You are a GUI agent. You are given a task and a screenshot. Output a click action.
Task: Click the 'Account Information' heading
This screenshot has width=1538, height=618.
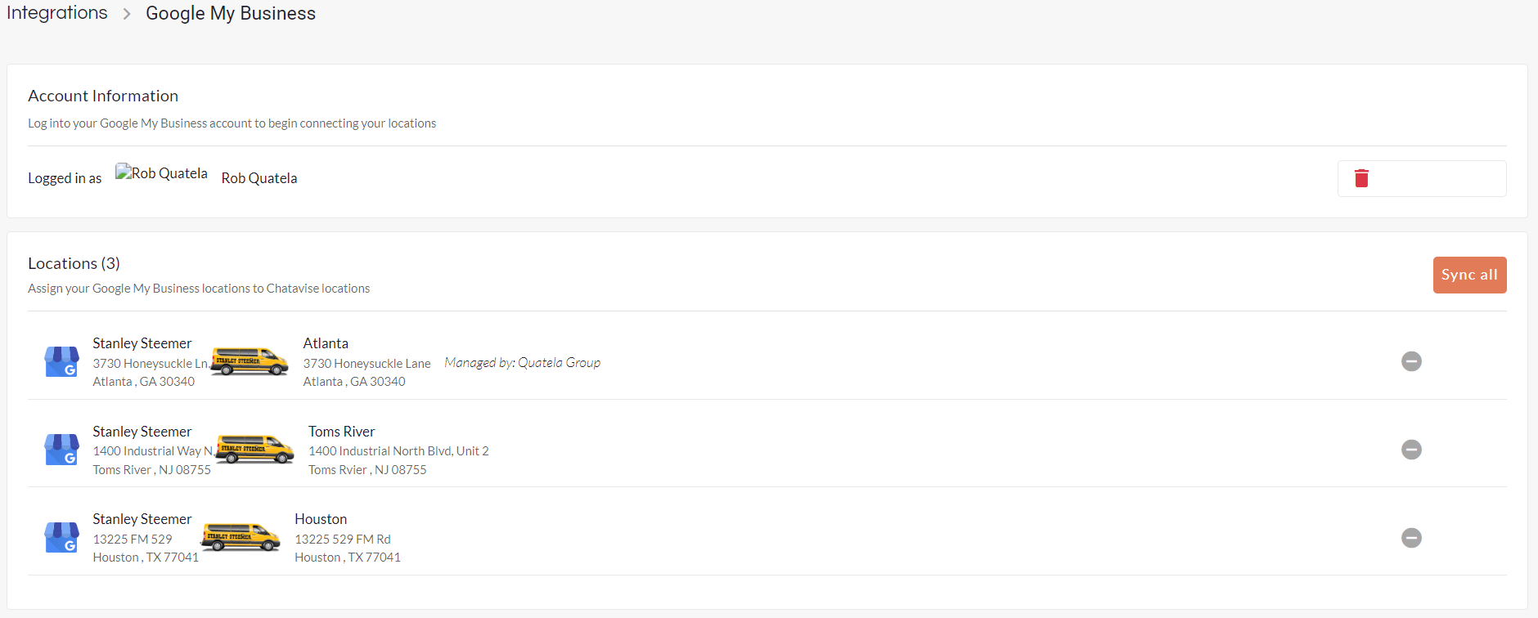point(103,96)
